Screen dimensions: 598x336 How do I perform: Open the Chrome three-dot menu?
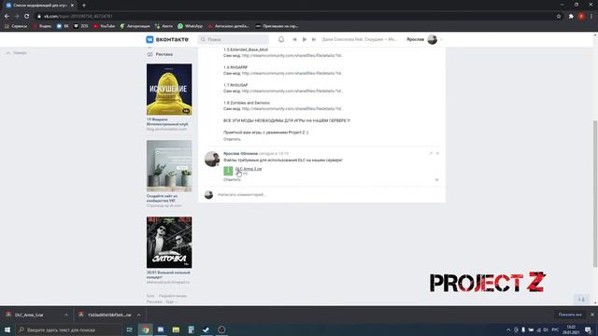click(591, 17)
